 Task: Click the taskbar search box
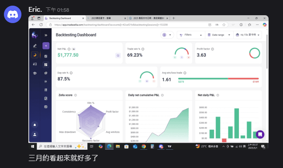point(62,146)
